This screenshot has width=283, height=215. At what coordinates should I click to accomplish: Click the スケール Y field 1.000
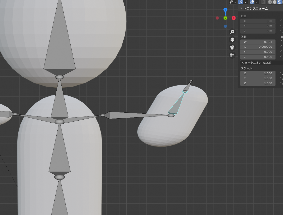[258, 78]
